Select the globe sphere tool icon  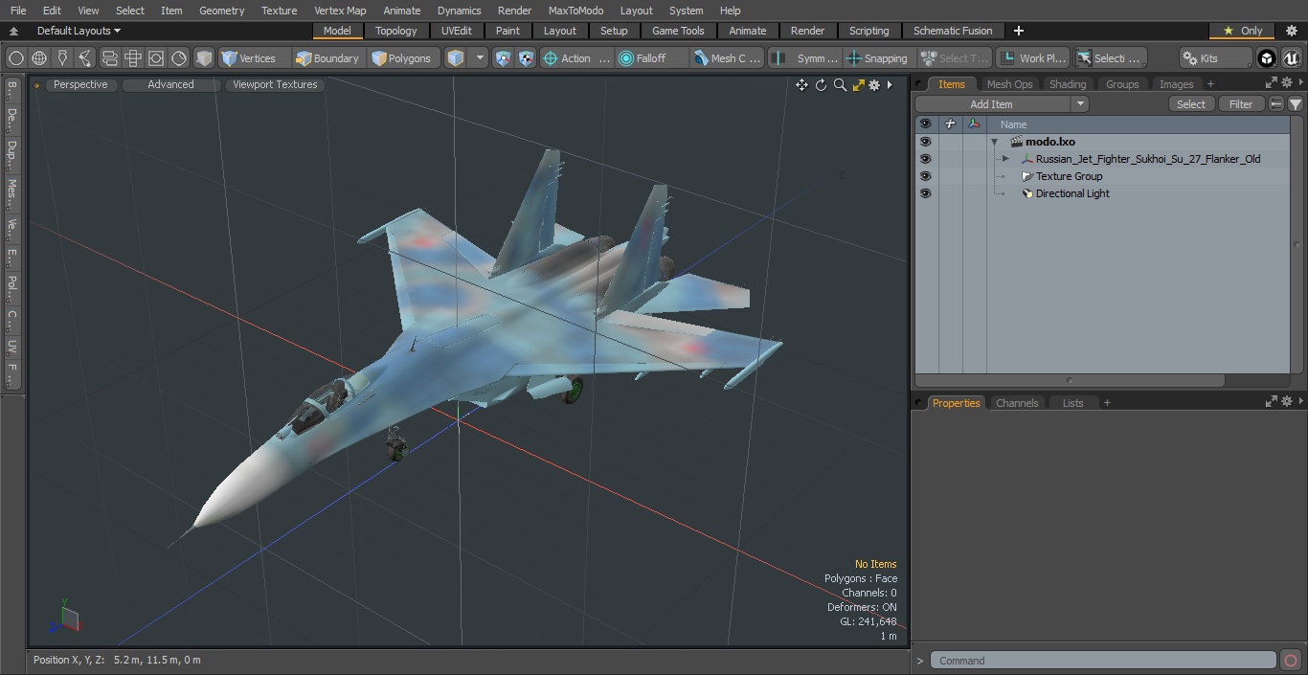point(39,58)
